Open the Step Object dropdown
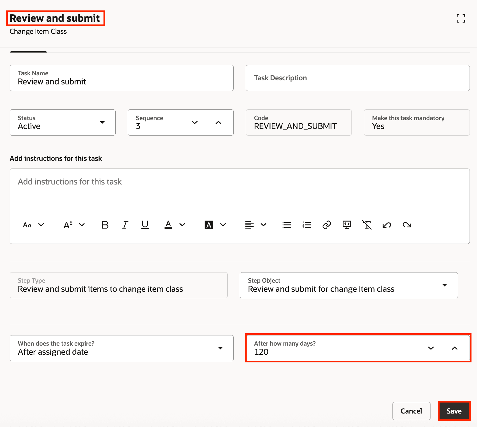This screenshot has width=477, height=427. (445, 285)
